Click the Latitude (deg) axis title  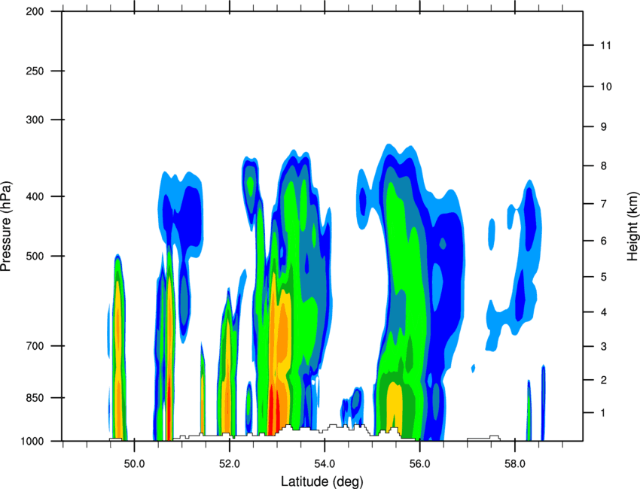click(x=322, y=481)
